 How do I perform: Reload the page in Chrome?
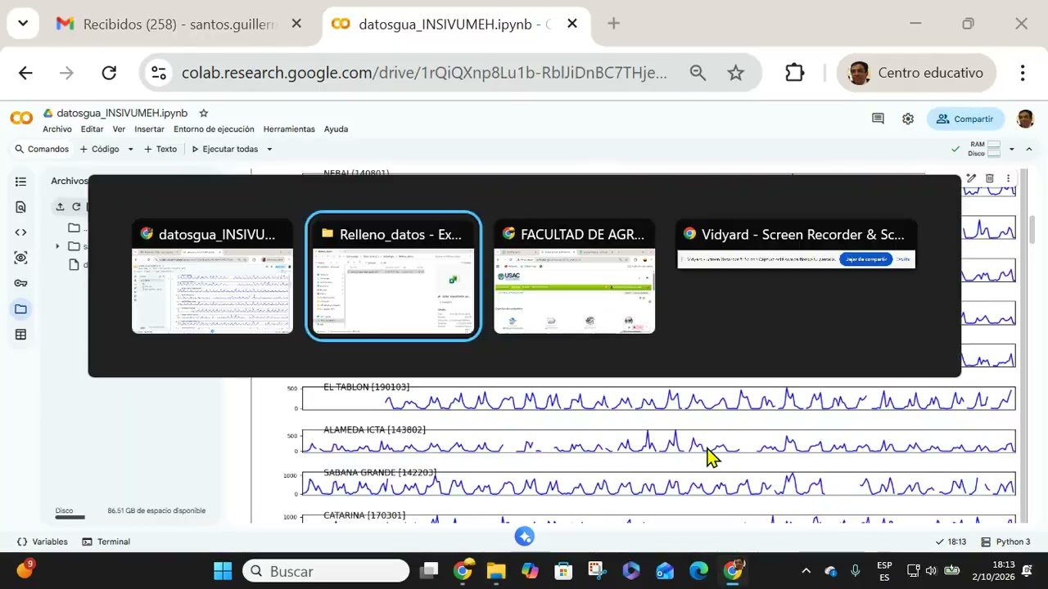tap(109, 73)
